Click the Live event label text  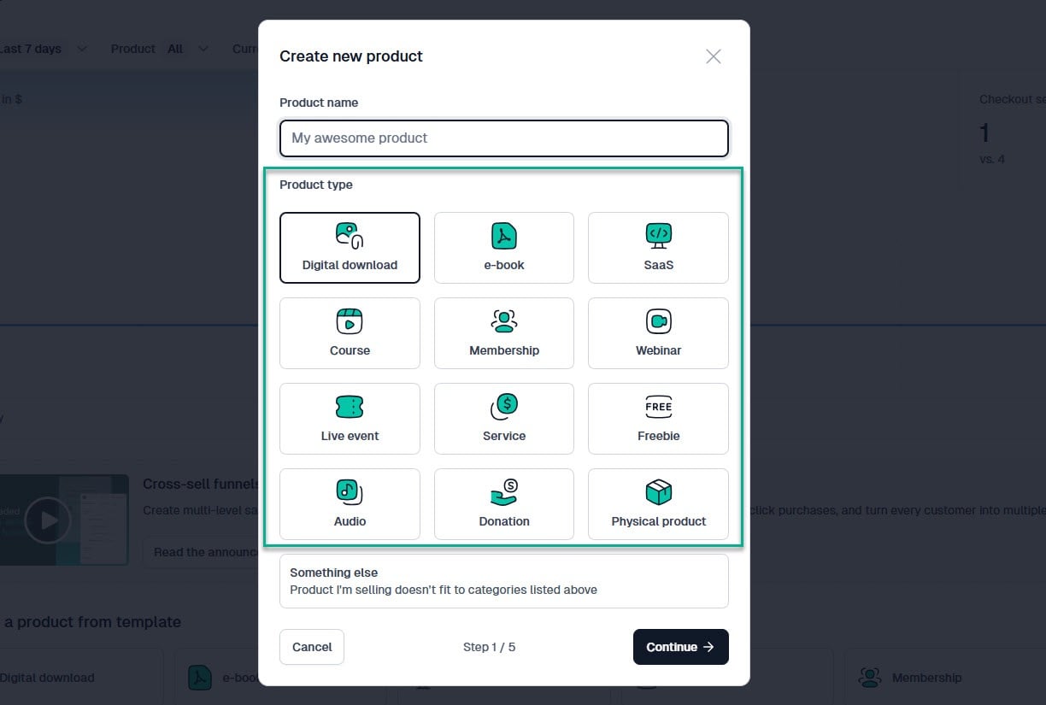[350, 436]
